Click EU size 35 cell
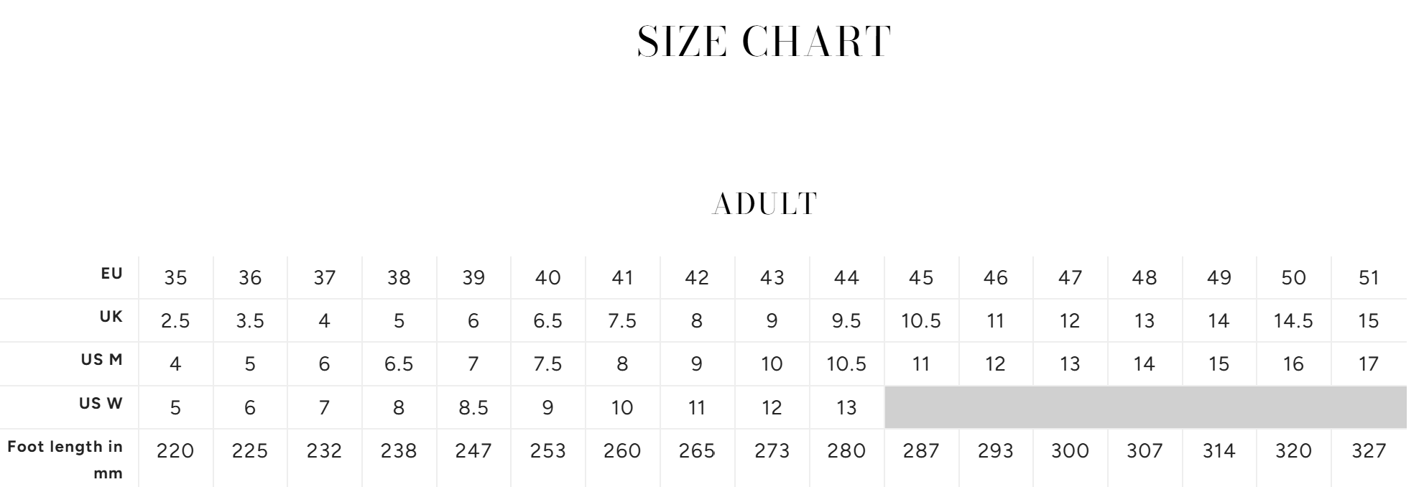1424x487 pixels. click(175, 278)
